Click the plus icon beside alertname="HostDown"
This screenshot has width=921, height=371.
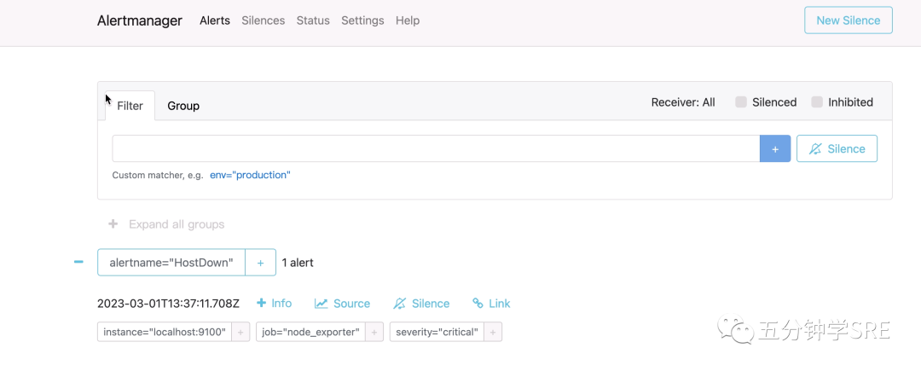[260, 263]
